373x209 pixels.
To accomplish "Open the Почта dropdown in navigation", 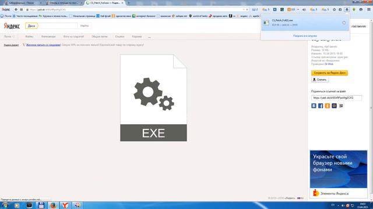I will [x=9, y=37].
